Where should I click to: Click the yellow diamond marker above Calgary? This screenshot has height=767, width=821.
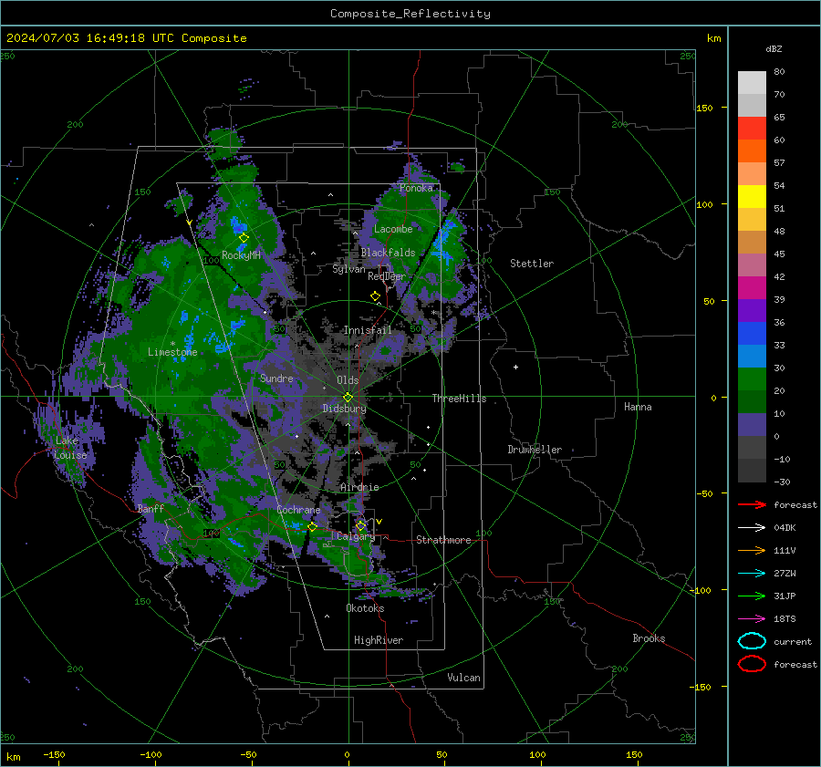pyautogui.click(x=360, y=525)
